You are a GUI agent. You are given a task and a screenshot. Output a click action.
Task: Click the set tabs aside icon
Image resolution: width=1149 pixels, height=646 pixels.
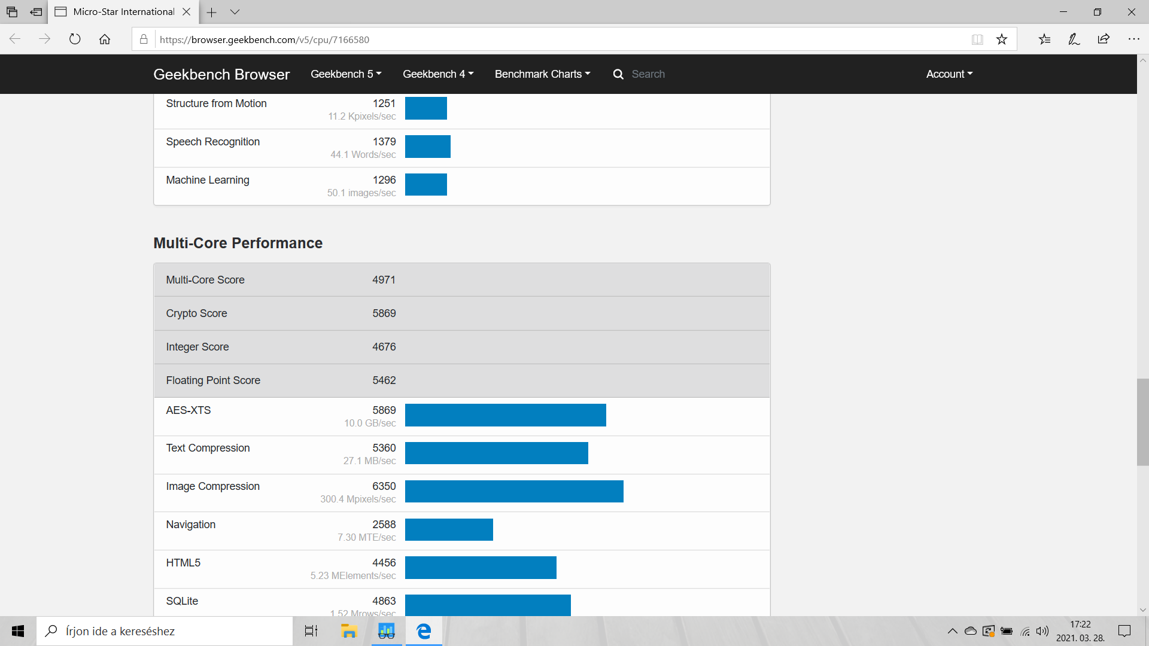coord(36,12)
